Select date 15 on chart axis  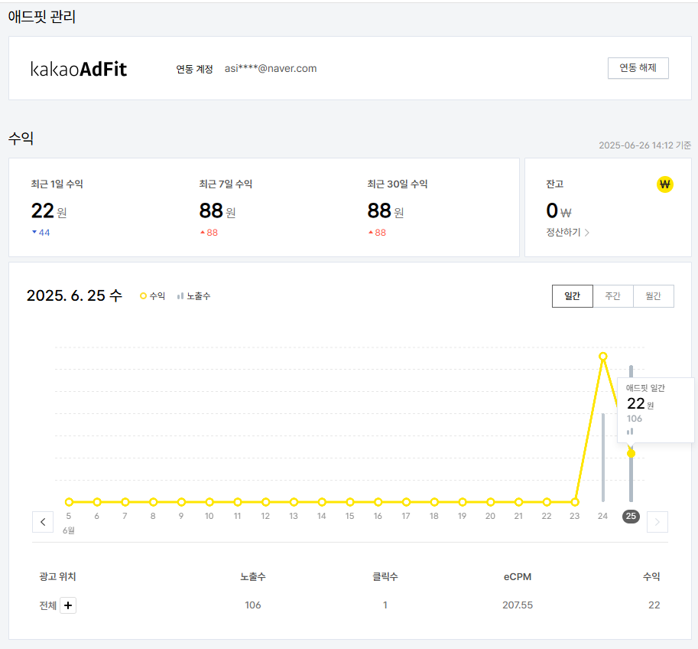350,516
